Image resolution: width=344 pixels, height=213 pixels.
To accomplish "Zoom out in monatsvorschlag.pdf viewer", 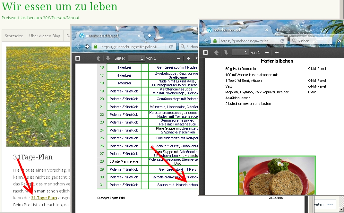I will tap(178, 58).
